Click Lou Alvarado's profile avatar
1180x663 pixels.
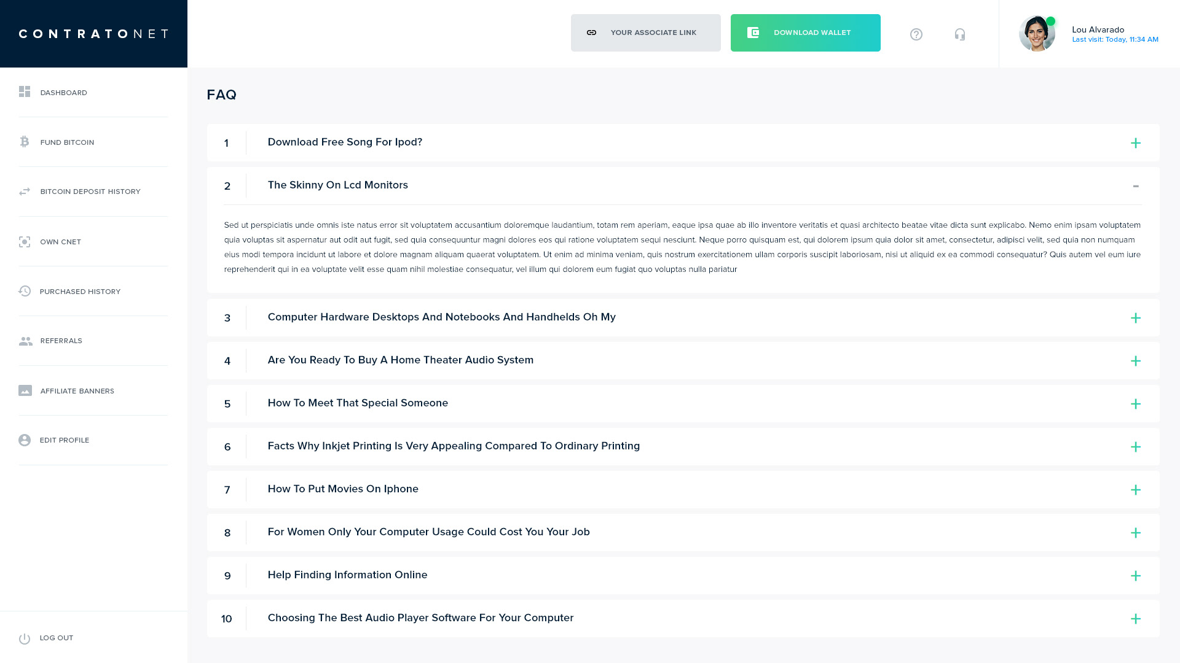1037,34
